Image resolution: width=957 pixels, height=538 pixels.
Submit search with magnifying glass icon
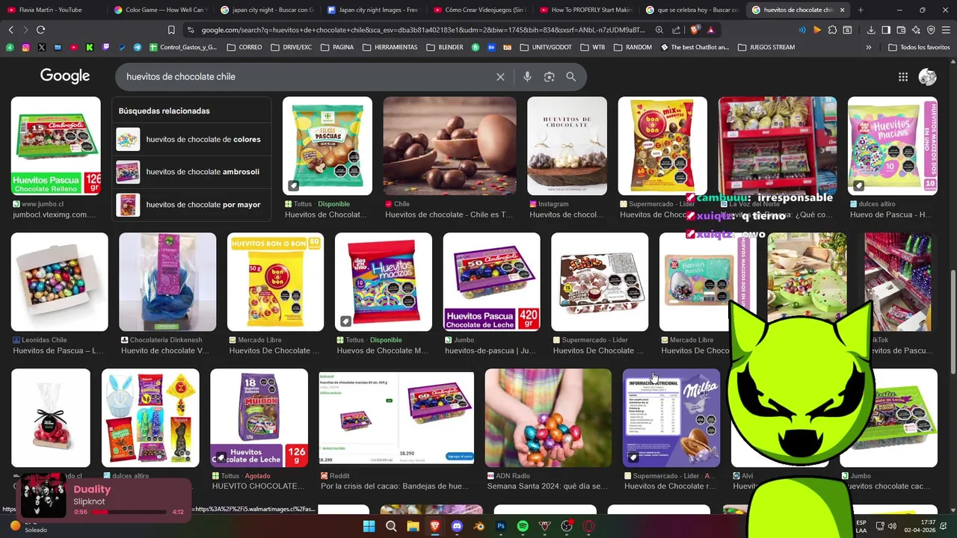[x=571, y=77]
